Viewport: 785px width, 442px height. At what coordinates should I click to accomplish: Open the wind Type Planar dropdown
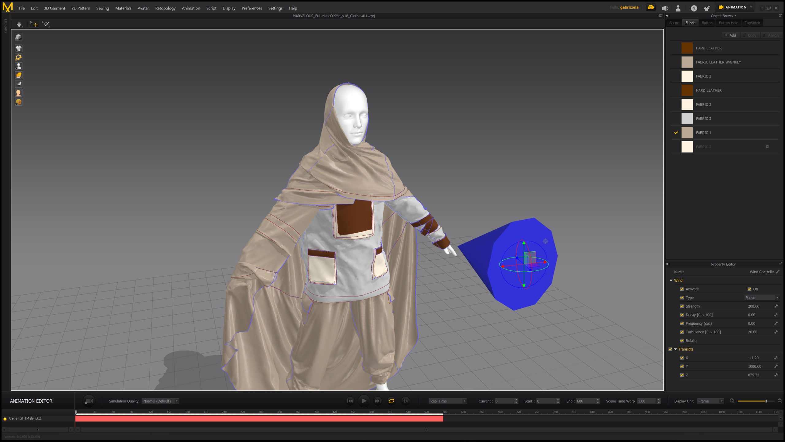point(762,298)
